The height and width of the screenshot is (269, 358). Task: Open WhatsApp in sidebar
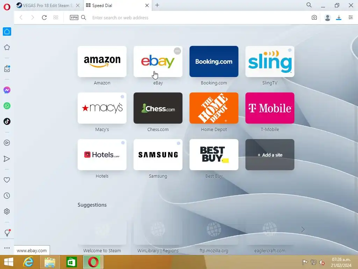click(x=7, y=106)
